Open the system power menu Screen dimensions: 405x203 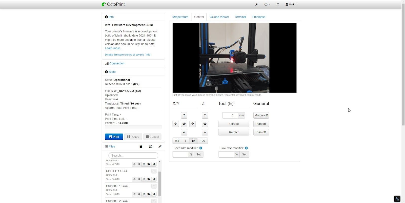(267, 4)
